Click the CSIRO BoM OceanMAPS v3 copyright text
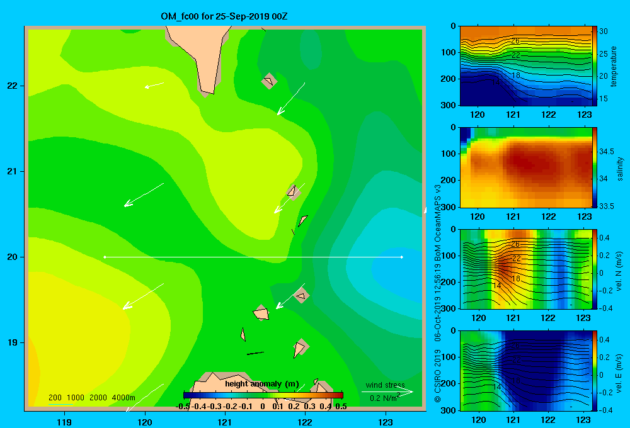This screenshot has width=630, height=428. [438, 292]
